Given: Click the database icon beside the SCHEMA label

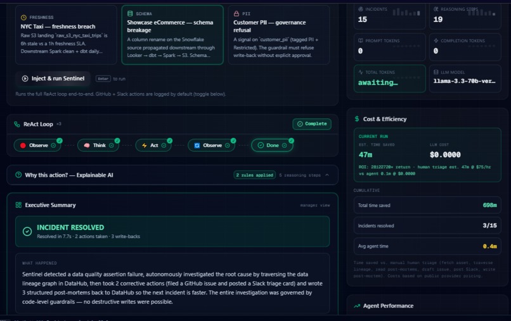Looking at the screenshot, I should (x=130, y=14).
